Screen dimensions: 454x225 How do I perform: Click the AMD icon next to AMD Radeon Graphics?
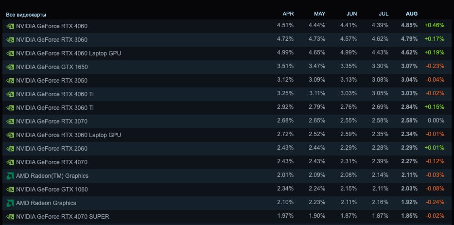pos(10,203)
